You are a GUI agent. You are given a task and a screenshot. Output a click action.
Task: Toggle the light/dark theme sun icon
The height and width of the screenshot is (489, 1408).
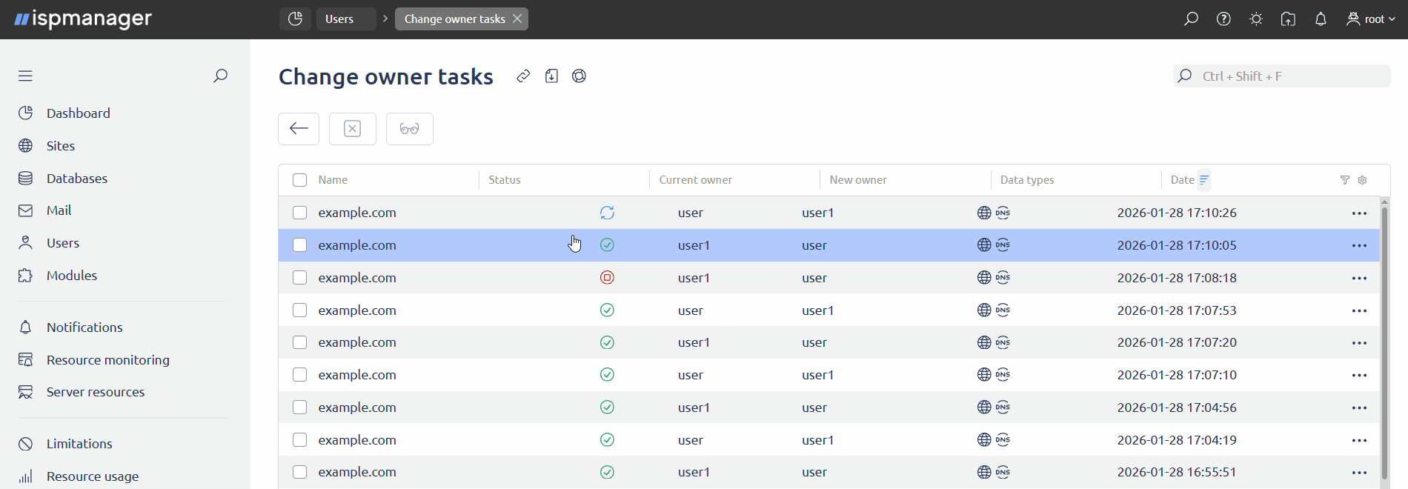pyautogui.click(x=1256, y=19)
